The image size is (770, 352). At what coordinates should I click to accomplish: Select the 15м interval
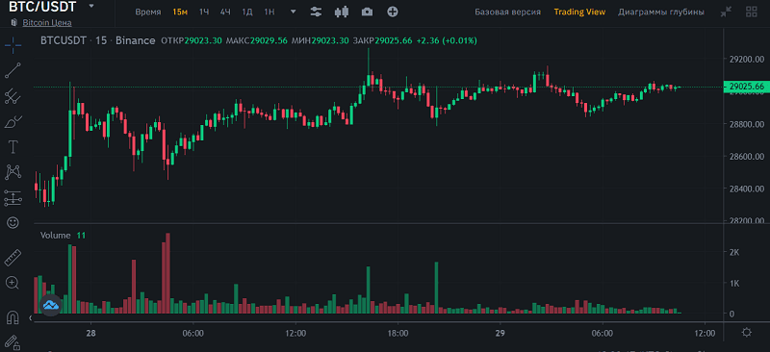tap(180, 12)
